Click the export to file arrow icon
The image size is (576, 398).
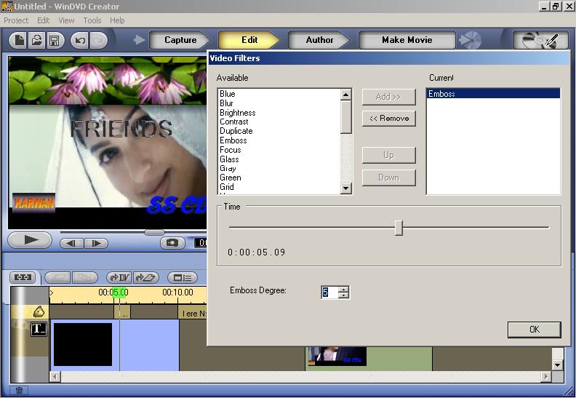146,277
